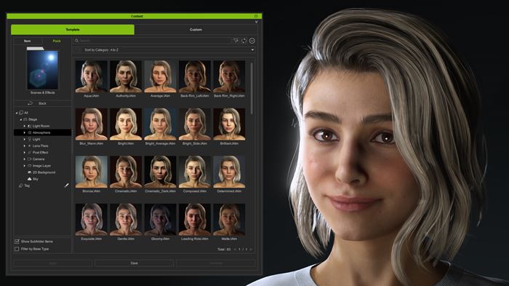Click the 2D Background icon
The image size is (509, 286).
(30, 172)
